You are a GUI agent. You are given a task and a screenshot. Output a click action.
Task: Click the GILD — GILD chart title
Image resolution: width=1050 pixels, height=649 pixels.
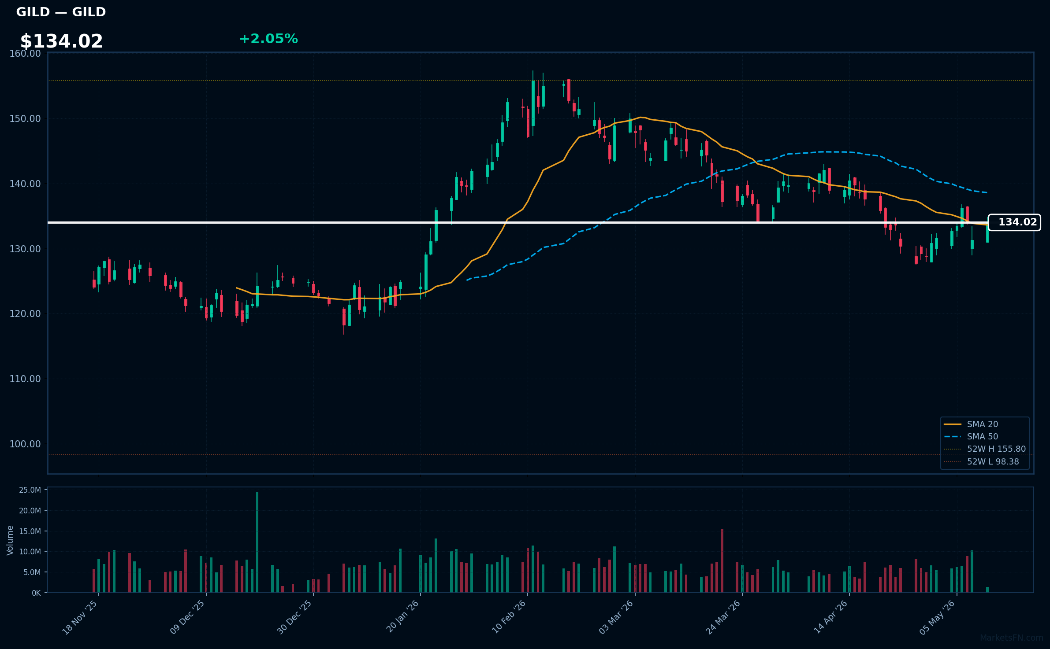click(61, 12)
